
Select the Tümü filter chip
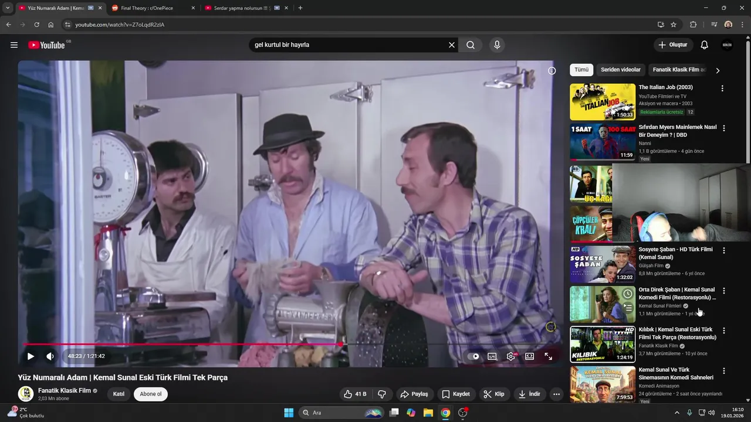[x=581, y=70]
